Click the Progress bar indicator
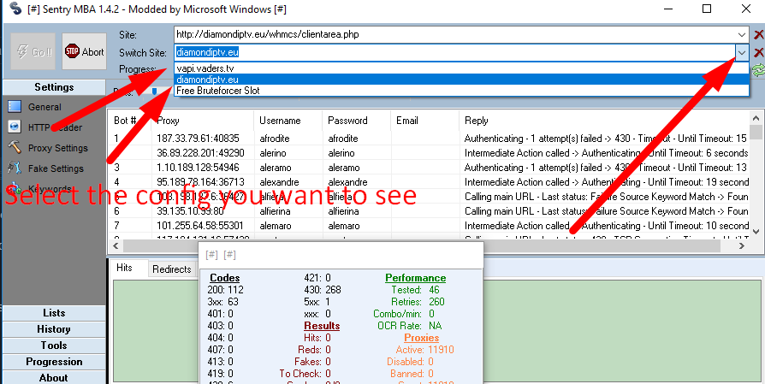This screenshot has width=765, height=384. coord(155,91)
